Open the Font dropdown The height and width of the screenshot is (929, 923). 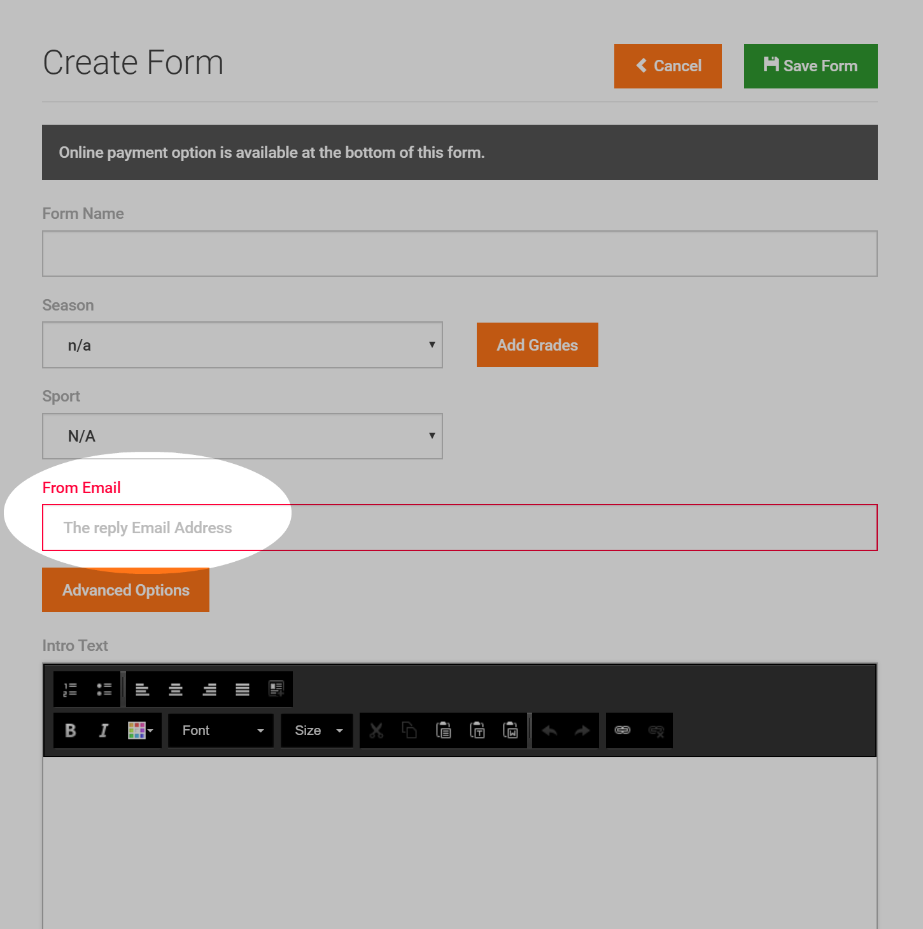pyautogui.click(x=221, y=730)
